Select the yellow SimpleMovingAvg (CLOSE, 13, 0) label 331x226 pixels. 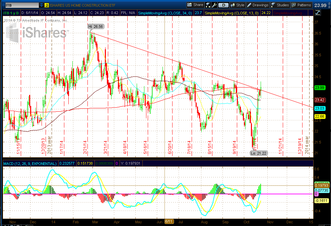pyautogui.click(x=231, y=13)
